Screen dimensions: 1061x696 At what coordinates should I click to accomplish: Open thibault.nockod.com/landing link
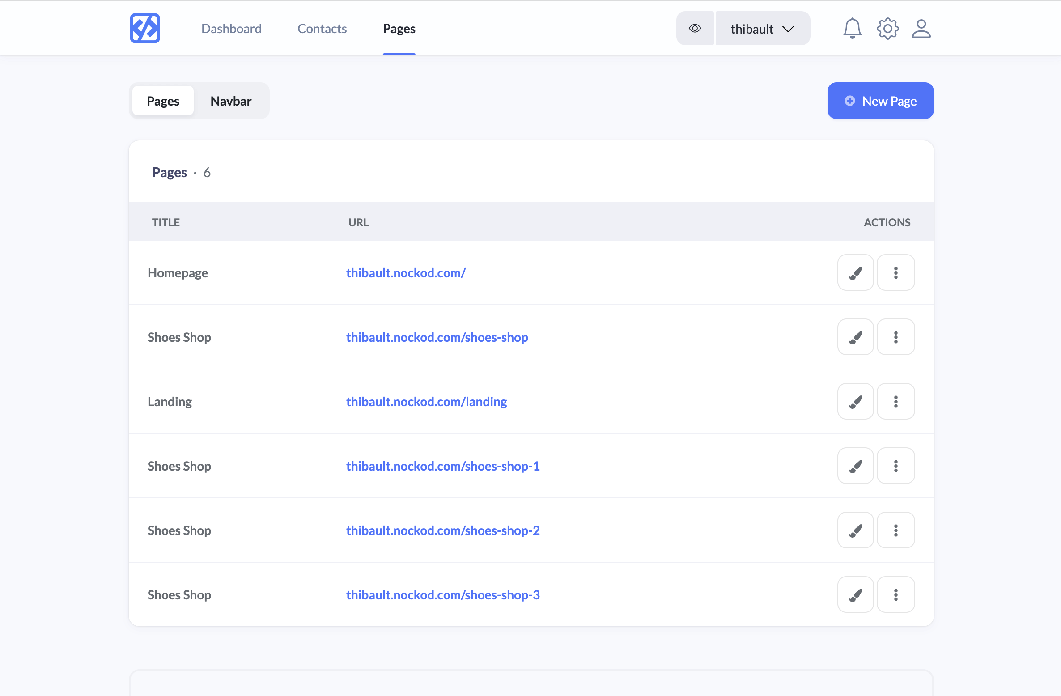click(426, 401)
